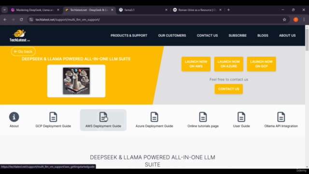Click Launch Now on AWS
309x174 pixels.
point(196,64)
